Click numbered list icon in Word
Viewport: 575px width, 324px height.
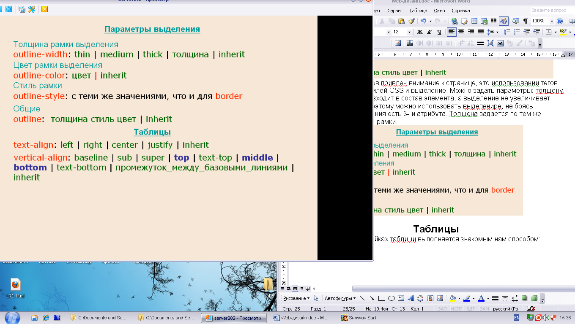click(507, 32)
